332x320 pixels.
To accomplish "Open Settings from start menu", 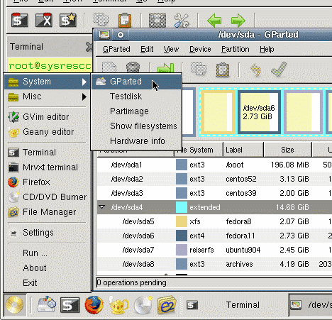I will click(x=48, y=233).
